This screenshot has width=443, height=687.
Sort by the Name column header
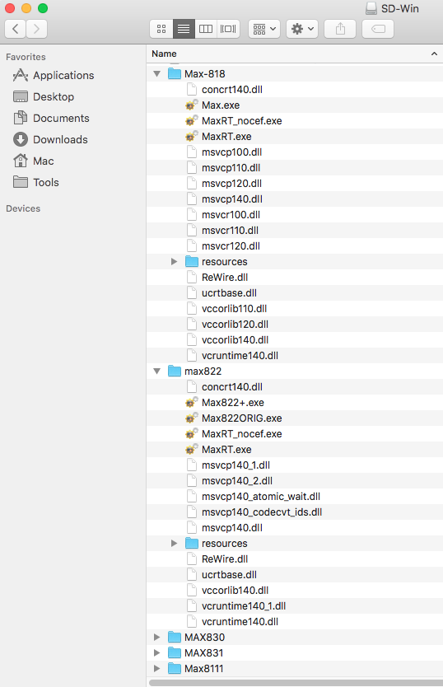[x=164, y=54]
